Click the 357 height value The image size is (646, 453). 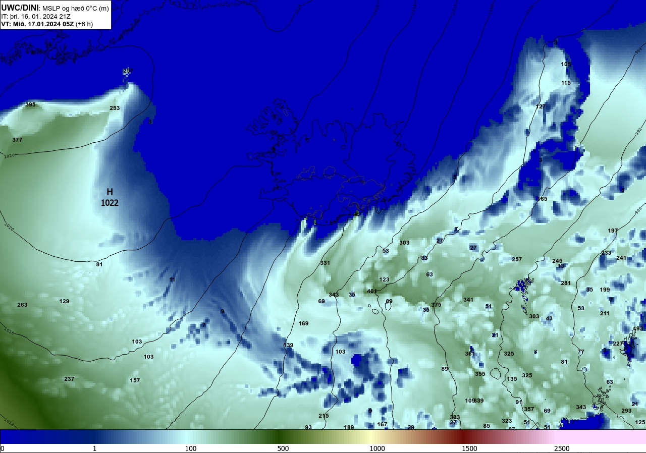(x=529, y=409)
